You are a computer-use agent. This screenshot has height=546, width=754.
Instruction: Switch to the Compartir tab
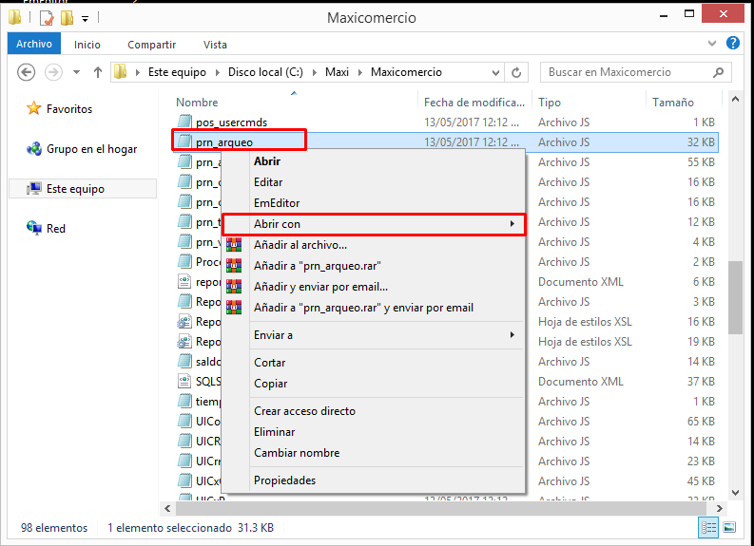pyautogui.click(x=151, y=45)
